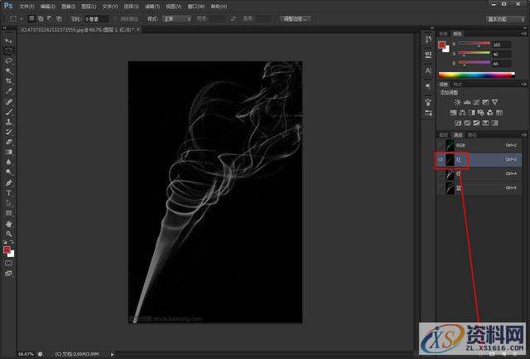Image resolution: width=530 pixels, height=359 pixels.
Task: Select the Pen tool
Action: [9, 182]
